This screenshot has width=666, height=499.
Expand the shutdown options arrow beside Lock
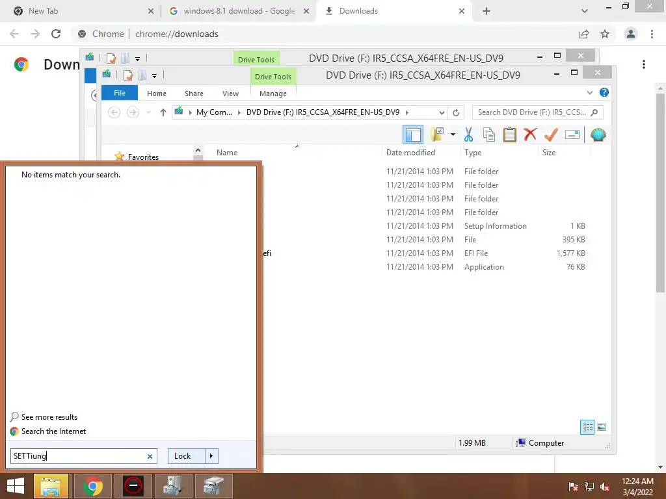[x=211, y=456]
